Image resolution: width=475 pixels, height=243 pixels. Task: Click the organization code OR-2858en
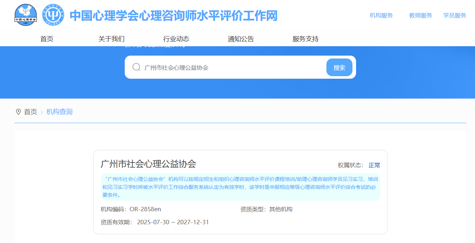145,209
